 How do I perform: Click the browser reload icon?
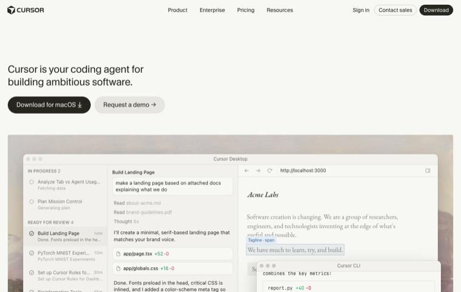tap(269, 171)
